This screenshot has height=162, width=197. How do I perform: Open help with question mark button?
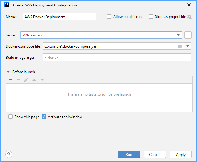[9, 154]
